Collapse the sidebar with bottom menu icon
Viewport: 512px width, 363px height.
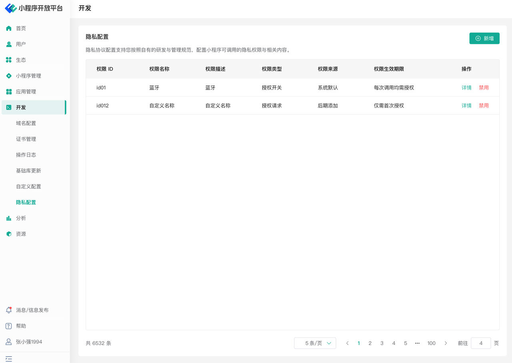(9, 359)
